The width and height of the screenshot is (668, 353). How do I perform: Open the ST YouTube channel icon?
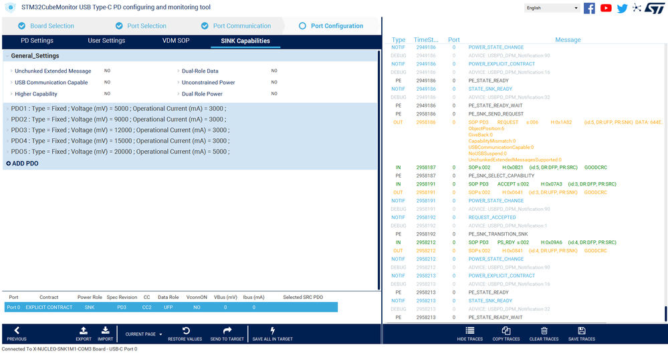point(606,8)
